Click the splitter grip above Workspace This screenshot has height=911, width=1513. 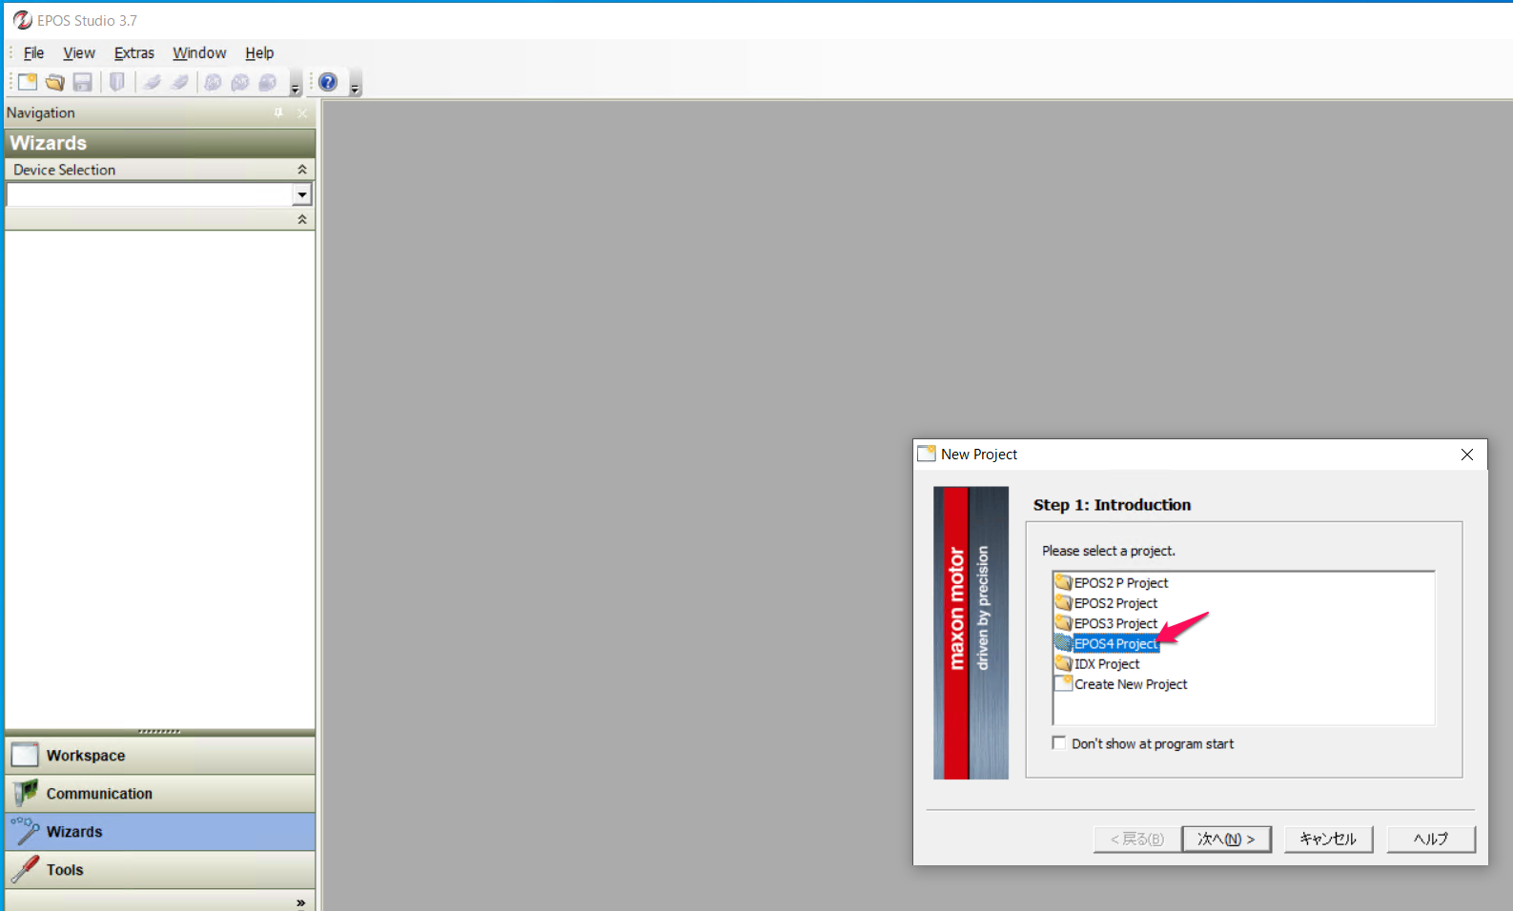pyautogui.click(x=160, y=732)
